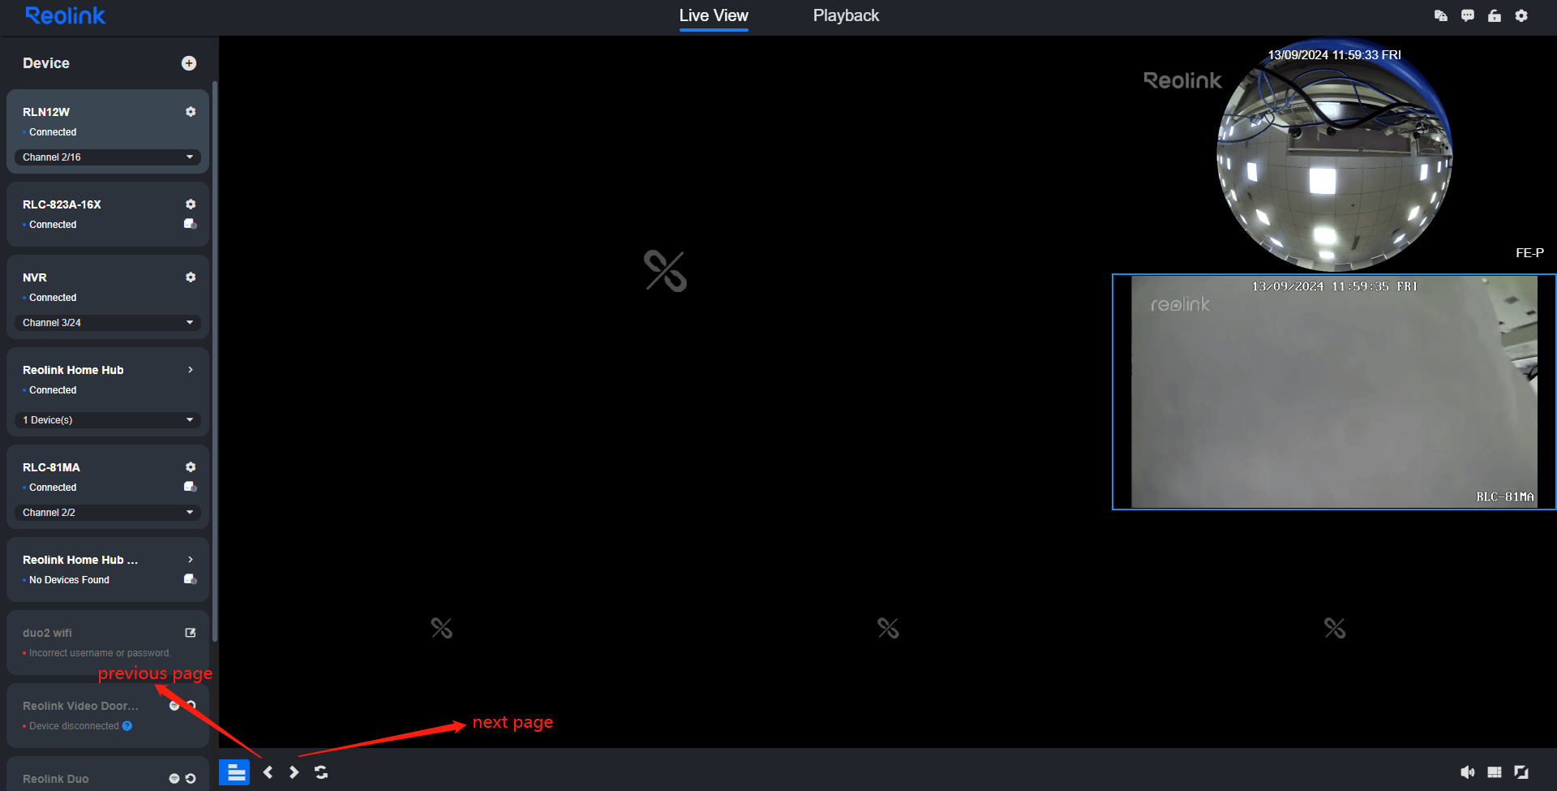
Task: Open the Channel 2/16 dropdown
Action: 108,157
